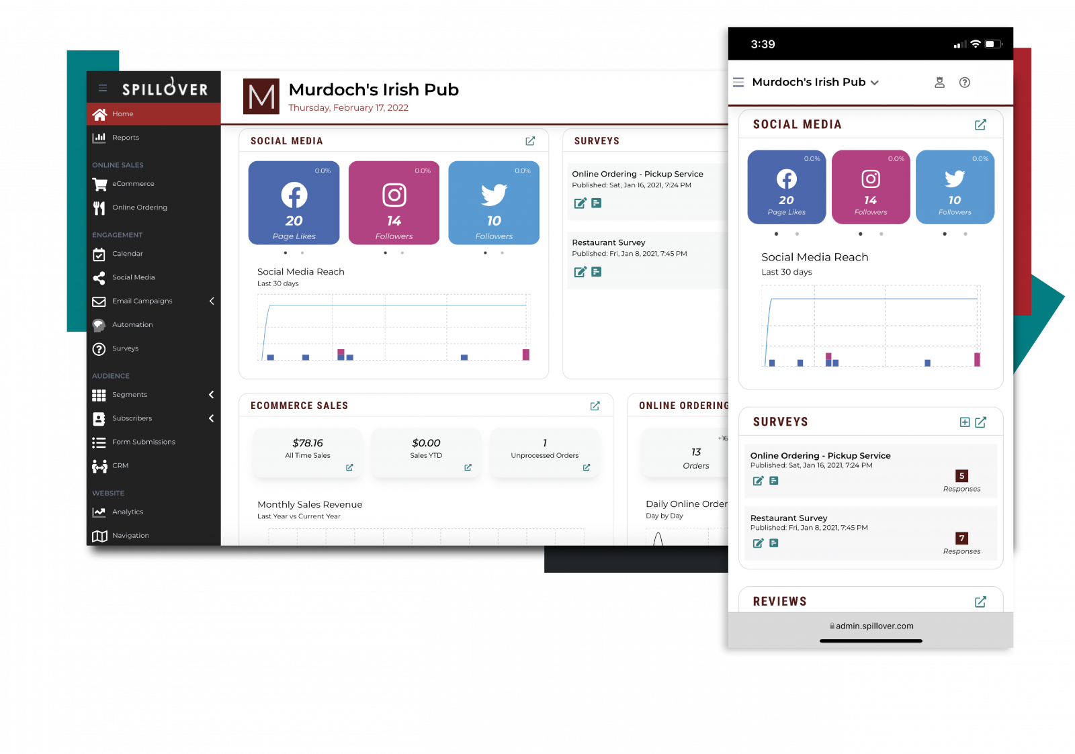
Task: Select second carousel dot under desktop Twitter card
Action: click(x=502, y=253)
